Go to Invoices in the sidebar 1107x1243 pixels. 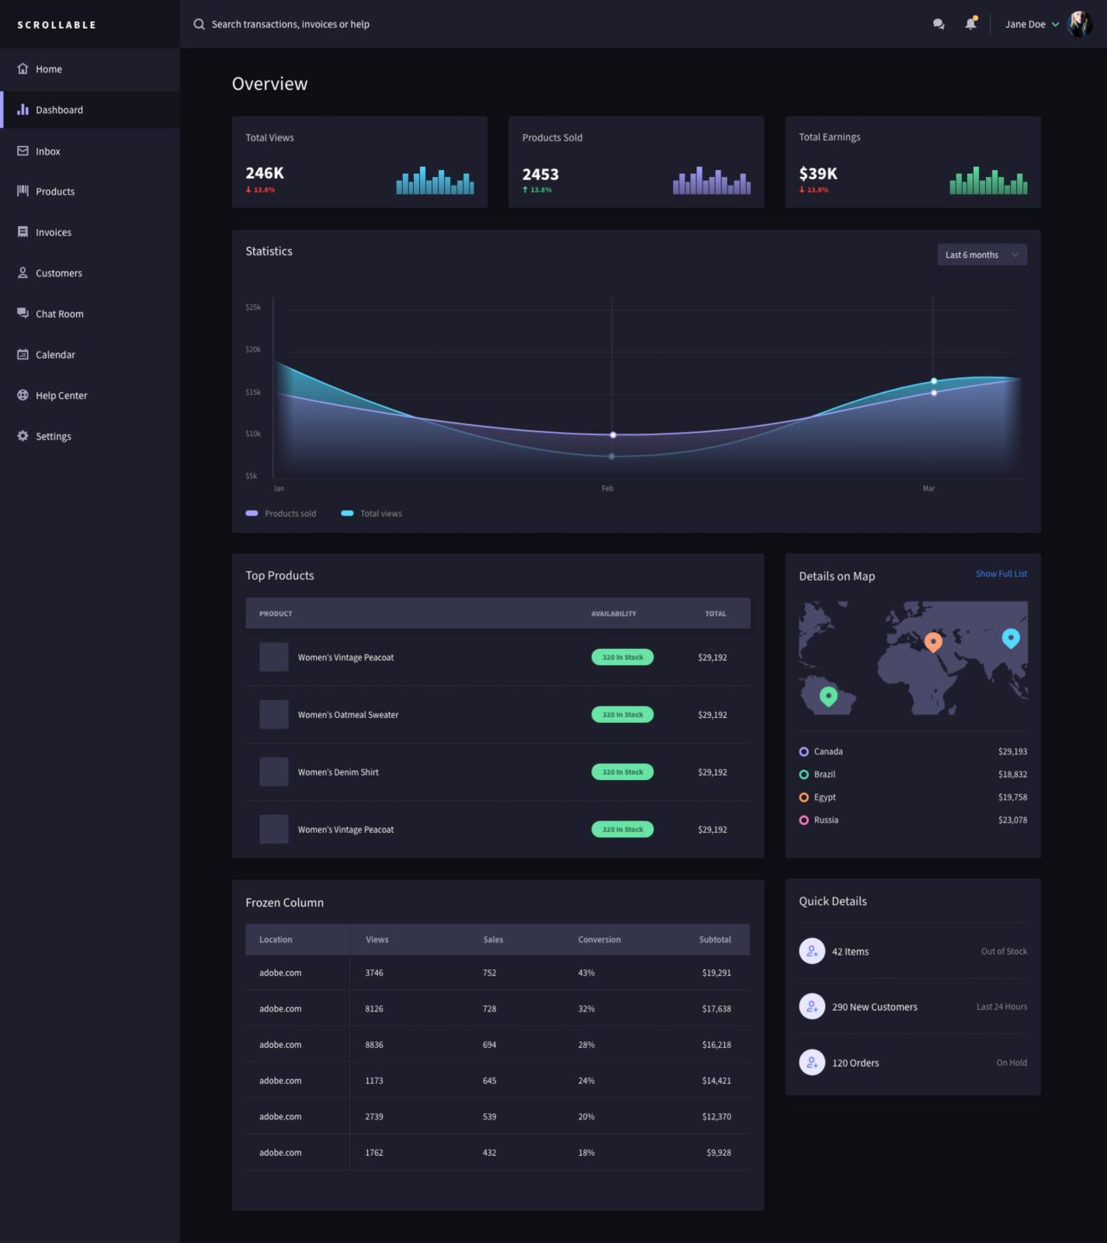(53, 232)
